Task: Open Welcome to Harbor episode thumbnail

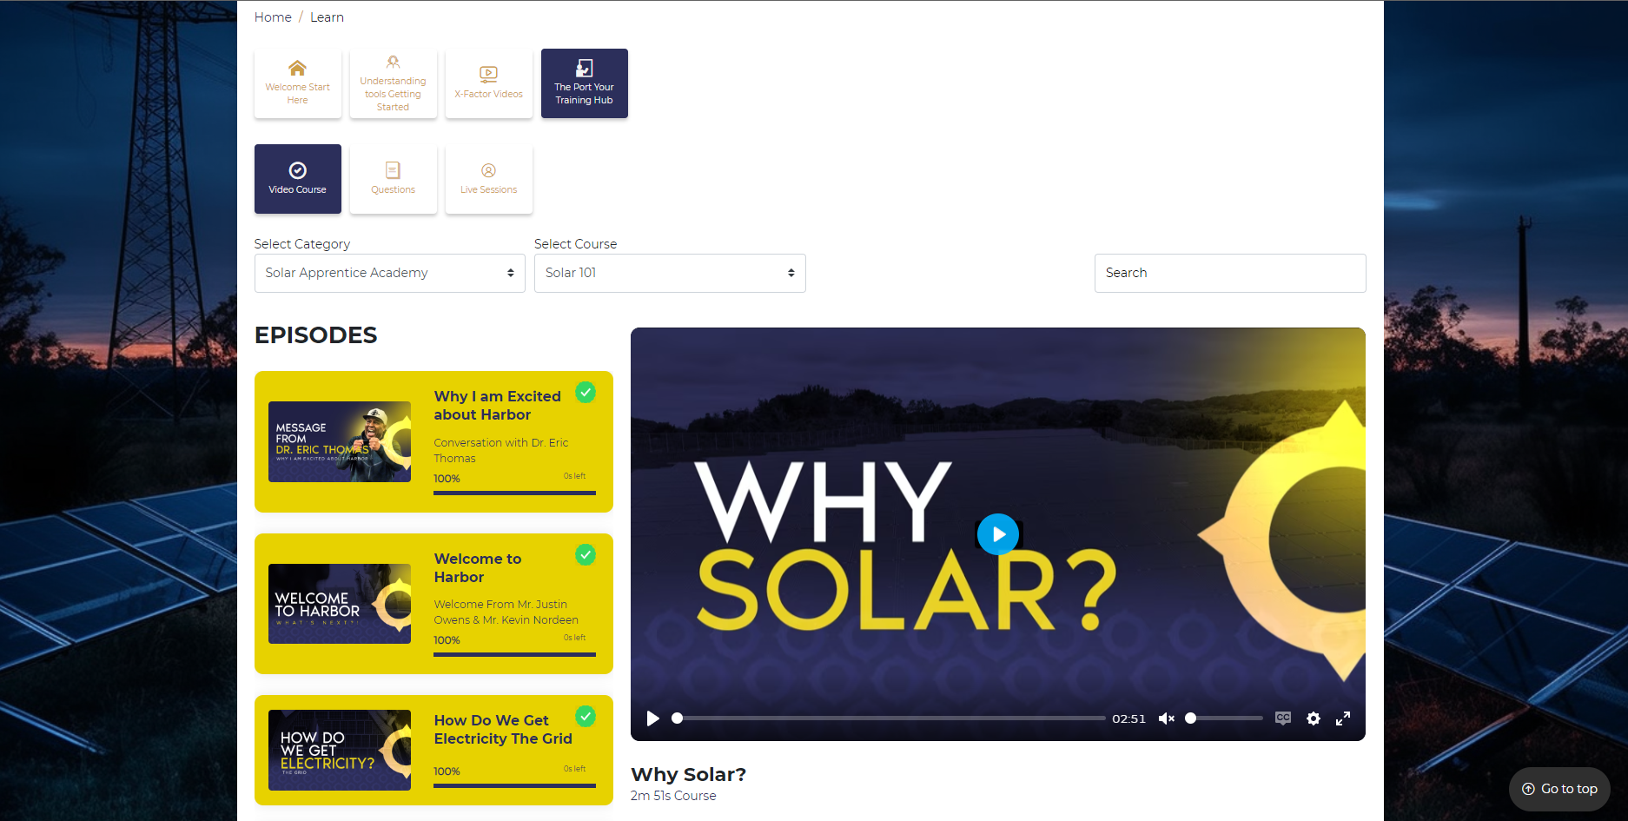Action: pyautogui.click(x=340, y=604)
